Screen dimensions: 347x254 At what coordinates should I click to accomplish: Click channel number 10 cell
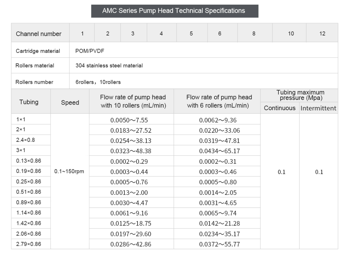(x=289, y=33)
